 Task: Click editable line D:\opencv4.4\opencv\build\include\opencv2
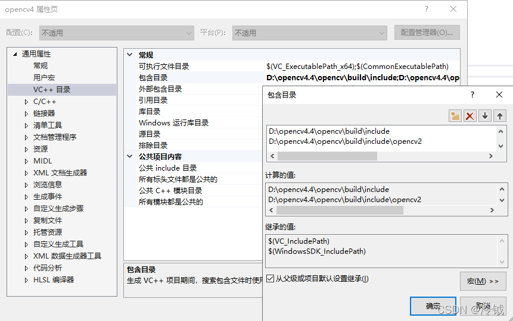click(345, 141)
